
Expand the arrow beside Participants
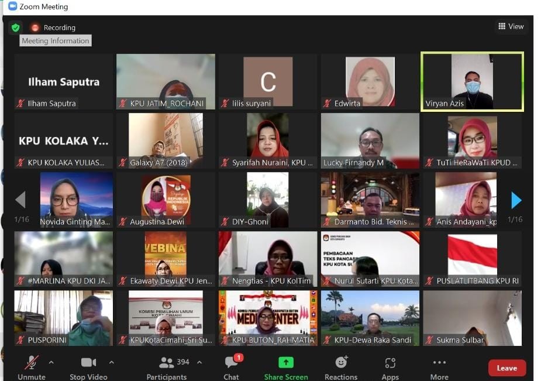(x=199, y=362)
